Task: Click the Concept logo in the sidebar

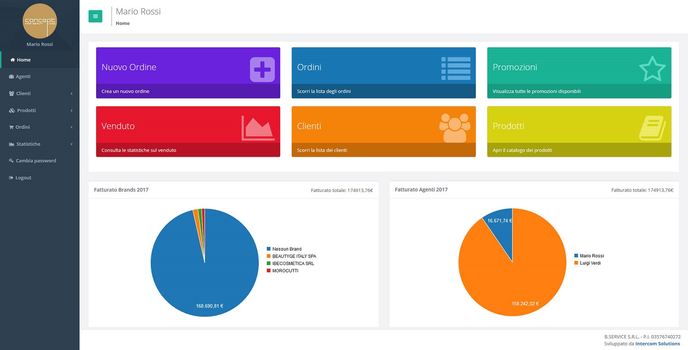Action: [40, 21]
